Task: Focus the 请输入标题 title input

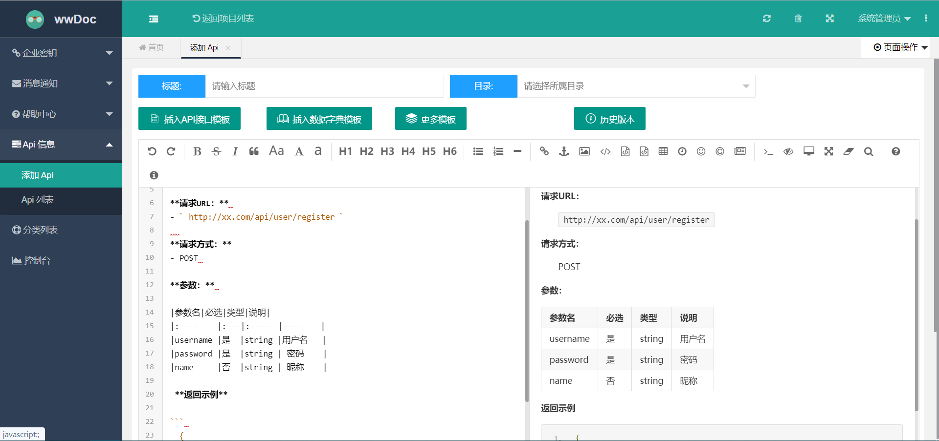Action: 324,86
